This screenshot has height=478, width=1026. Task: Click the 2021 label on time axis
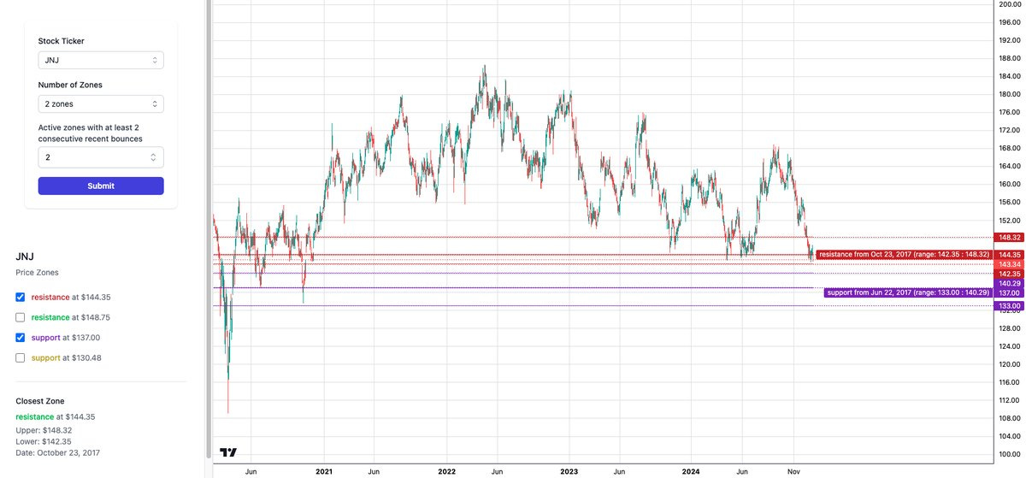tap(324, 471)
